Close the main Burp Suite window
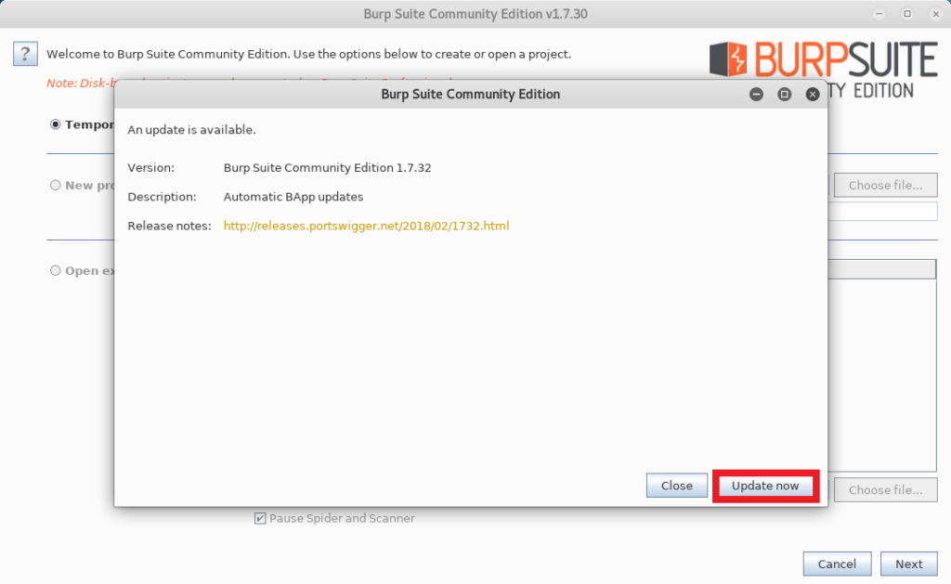Screen dimensions: 951x584 pyautogui.click(x=936, y=13)
